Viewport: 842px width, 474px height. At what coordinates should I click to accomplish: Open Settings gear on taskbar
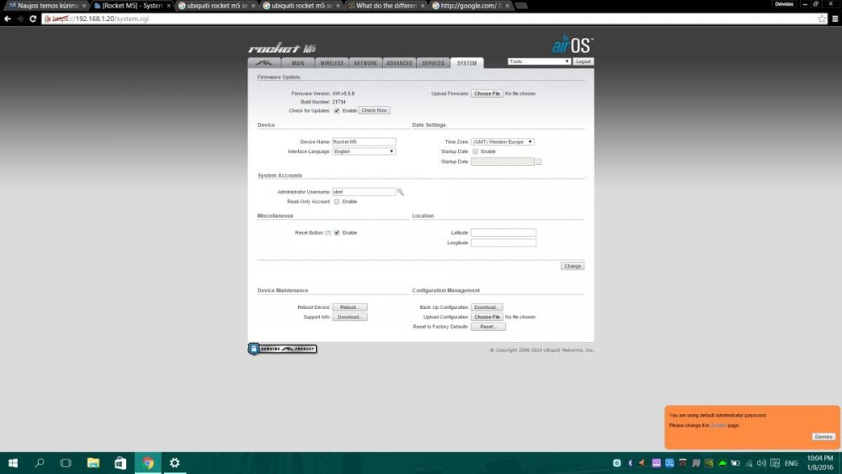[174, 463]
